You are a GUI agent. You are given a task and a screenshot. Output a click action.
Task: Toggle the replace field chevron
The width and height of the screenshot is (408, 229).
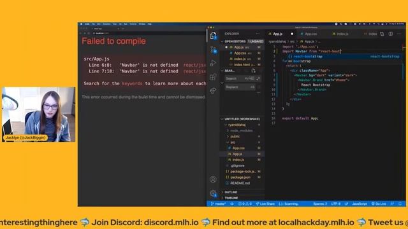pos(222,83)
